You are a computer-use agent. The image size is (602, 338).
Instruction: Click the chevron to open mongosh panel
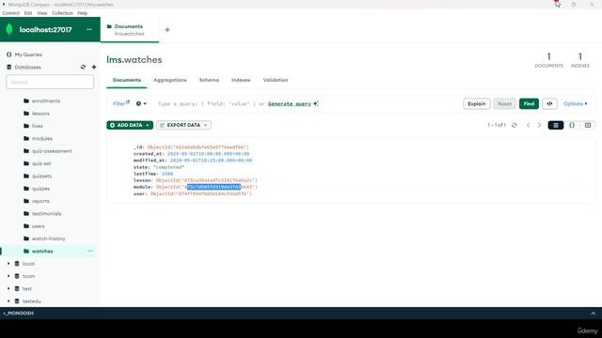594,313
